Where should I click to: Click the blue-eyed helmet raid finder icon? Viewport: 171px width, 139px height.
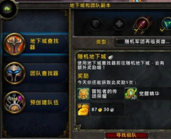click(14, 73)
